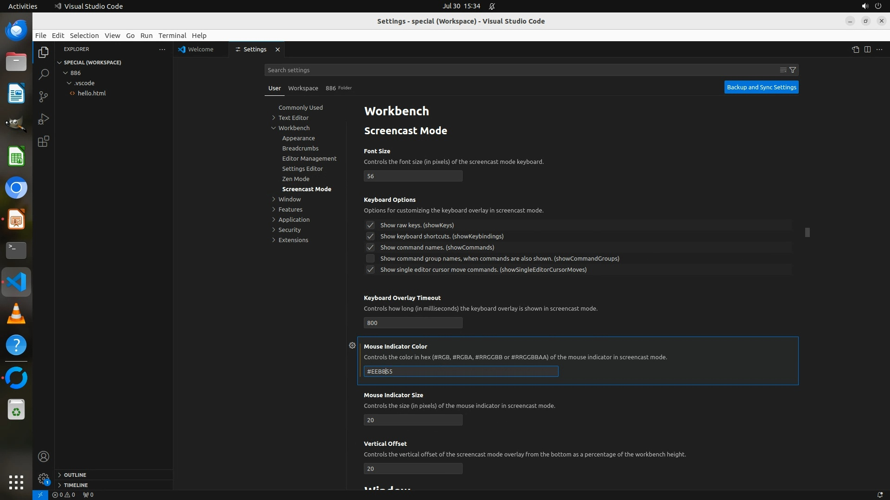Open the Accounts icon in activity bar
Screen dimensions: 890x500
click(x=44, y=457)
